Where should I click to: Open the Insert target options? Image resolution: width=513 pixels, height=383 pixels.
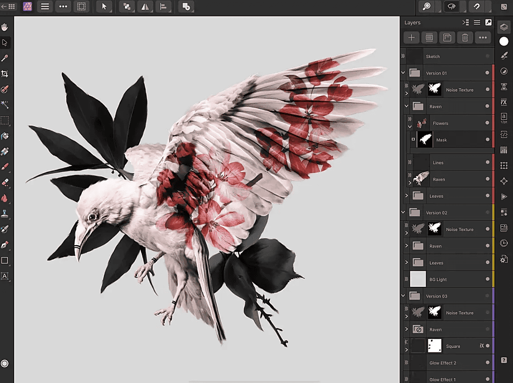click(186, 7)
